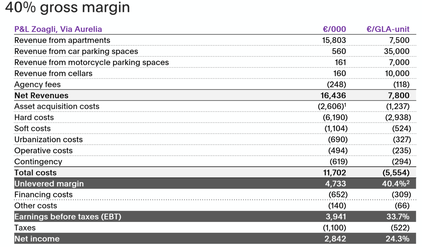The width and height of the screenshot is (422, 247).
Task: Select the "Net Revenues" row label
Action: (41, 96)
